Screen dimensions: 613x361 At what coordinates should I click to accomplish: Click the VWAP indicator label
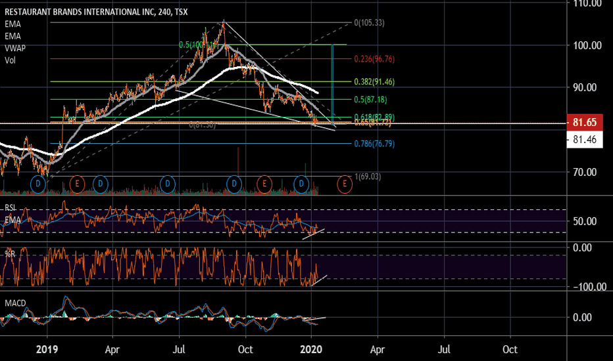(15, 49)
